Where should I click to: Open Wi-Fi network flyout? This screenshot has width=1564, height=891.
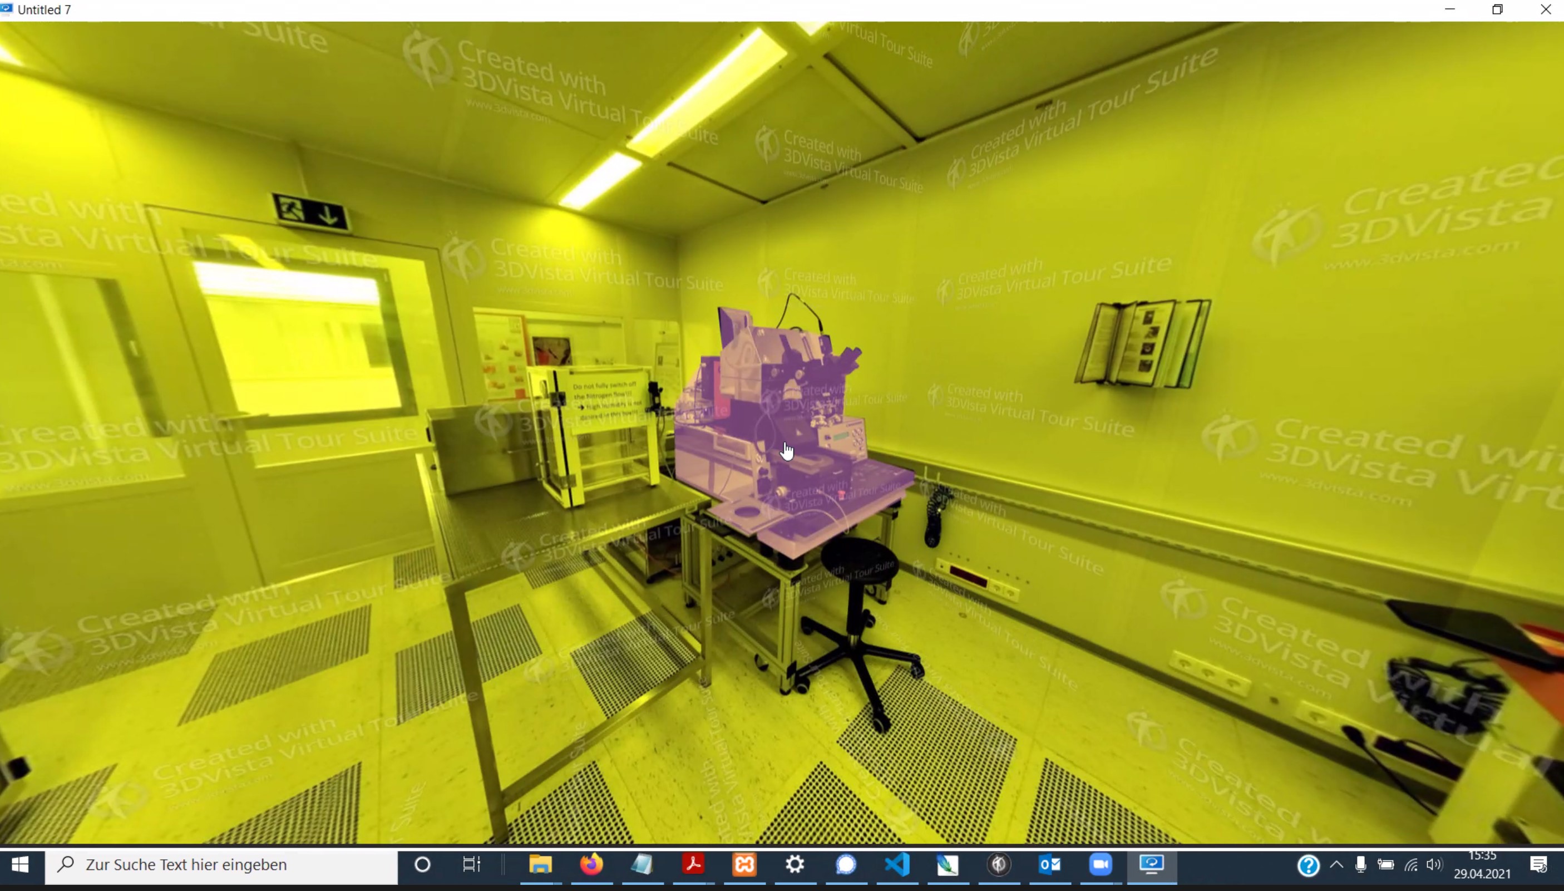click(1411, 865)
